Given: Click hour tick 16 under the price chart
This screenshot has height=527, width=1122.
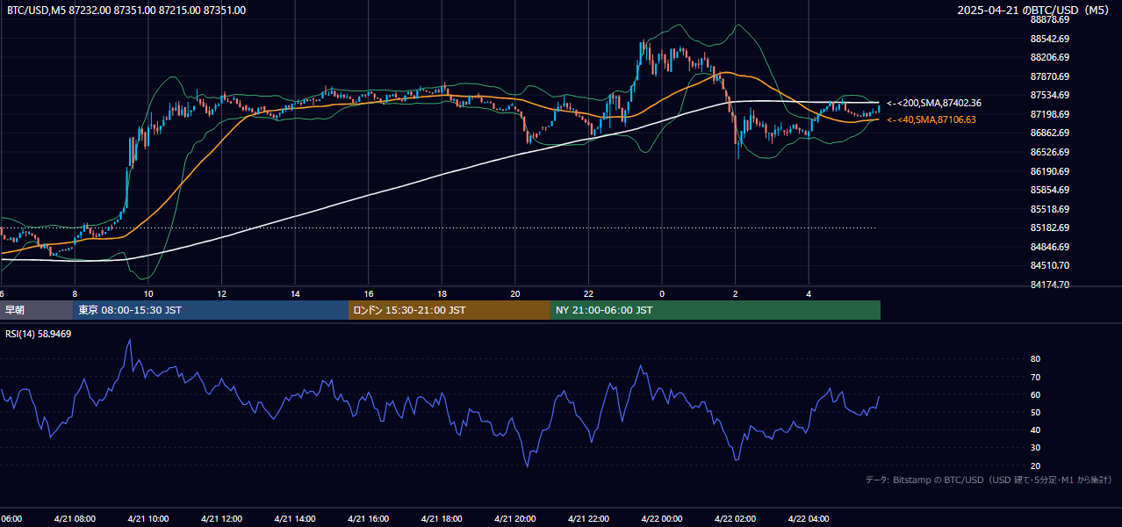Looking at the screenshot, I should [x=368, y=293].
